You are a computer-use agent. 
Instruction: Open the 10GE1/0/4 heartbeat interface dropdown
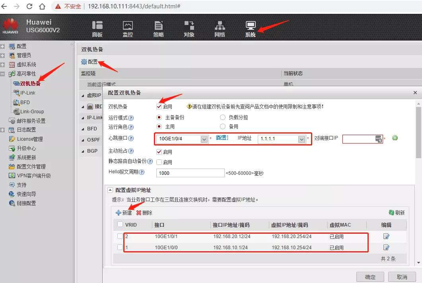(x=204, y=139)
